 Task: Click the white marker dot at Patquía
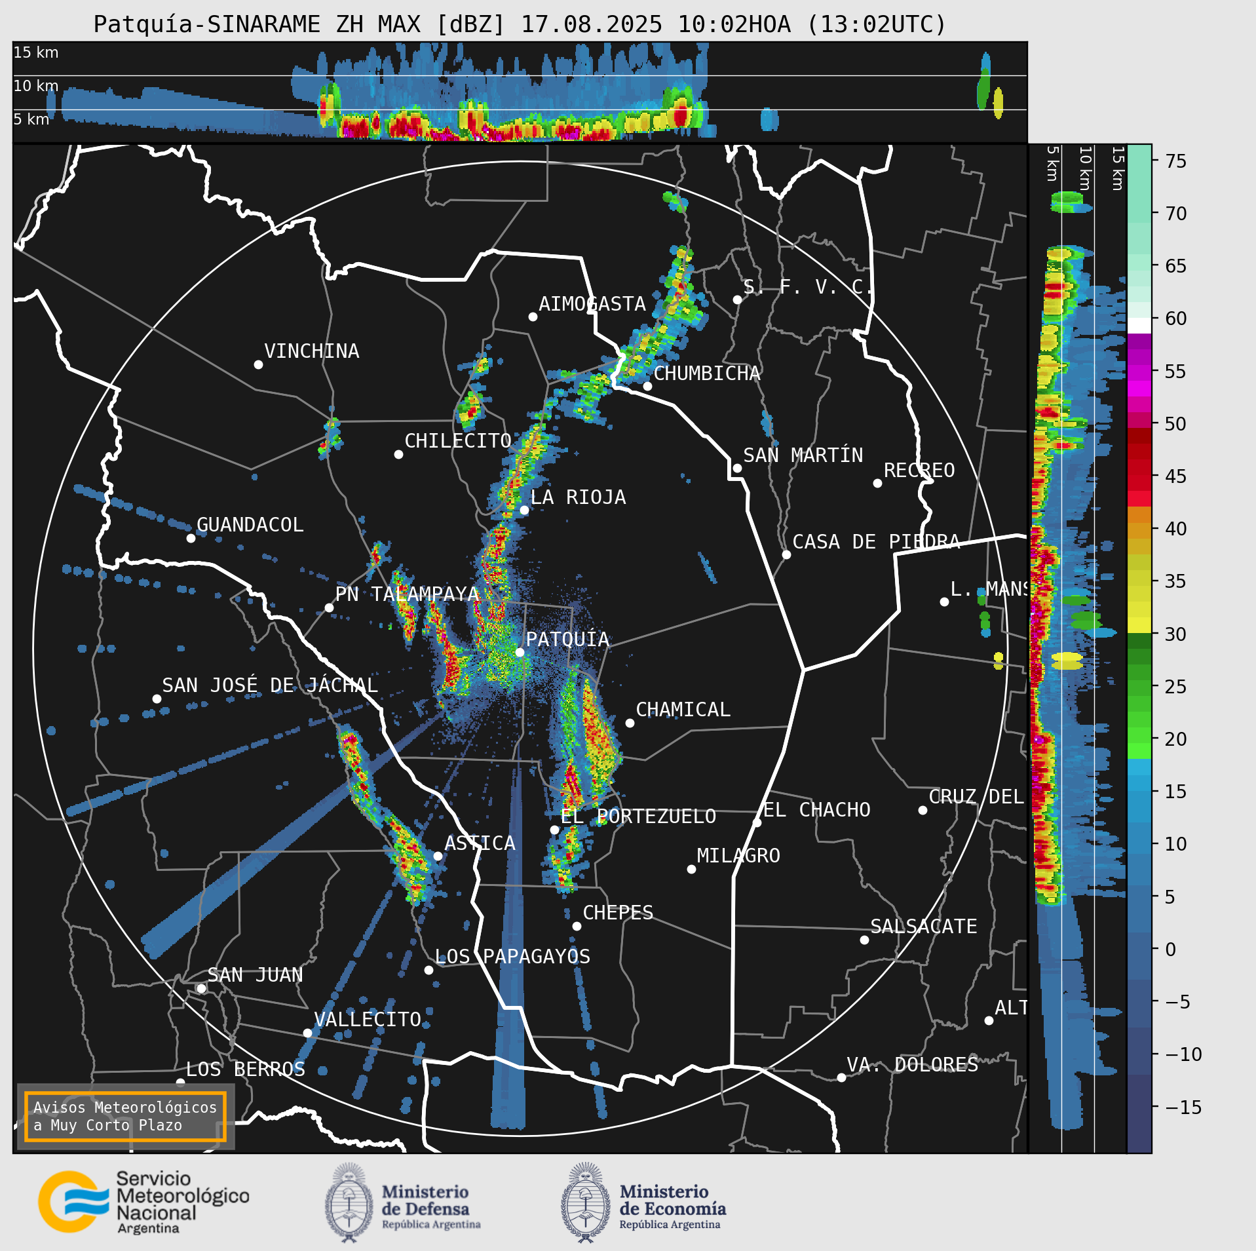pyautogui.click(x=520, y=652)
